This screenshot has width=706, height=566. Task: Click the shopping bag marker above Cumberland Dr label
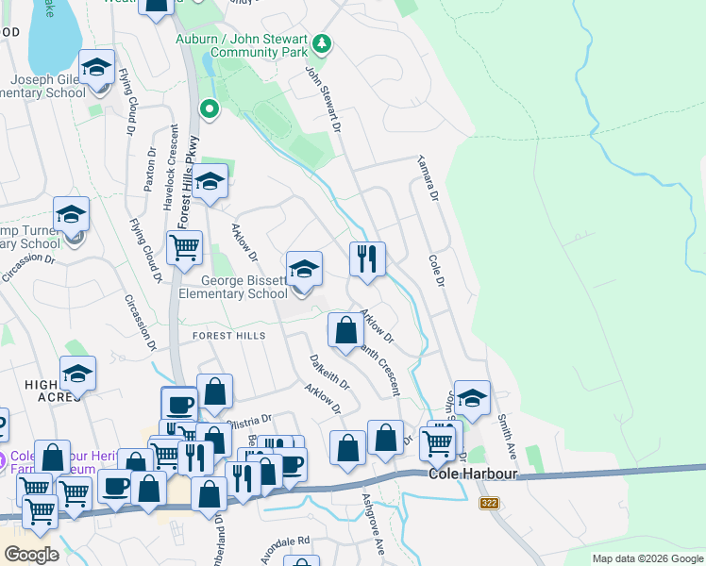click(x=209, y=496)
